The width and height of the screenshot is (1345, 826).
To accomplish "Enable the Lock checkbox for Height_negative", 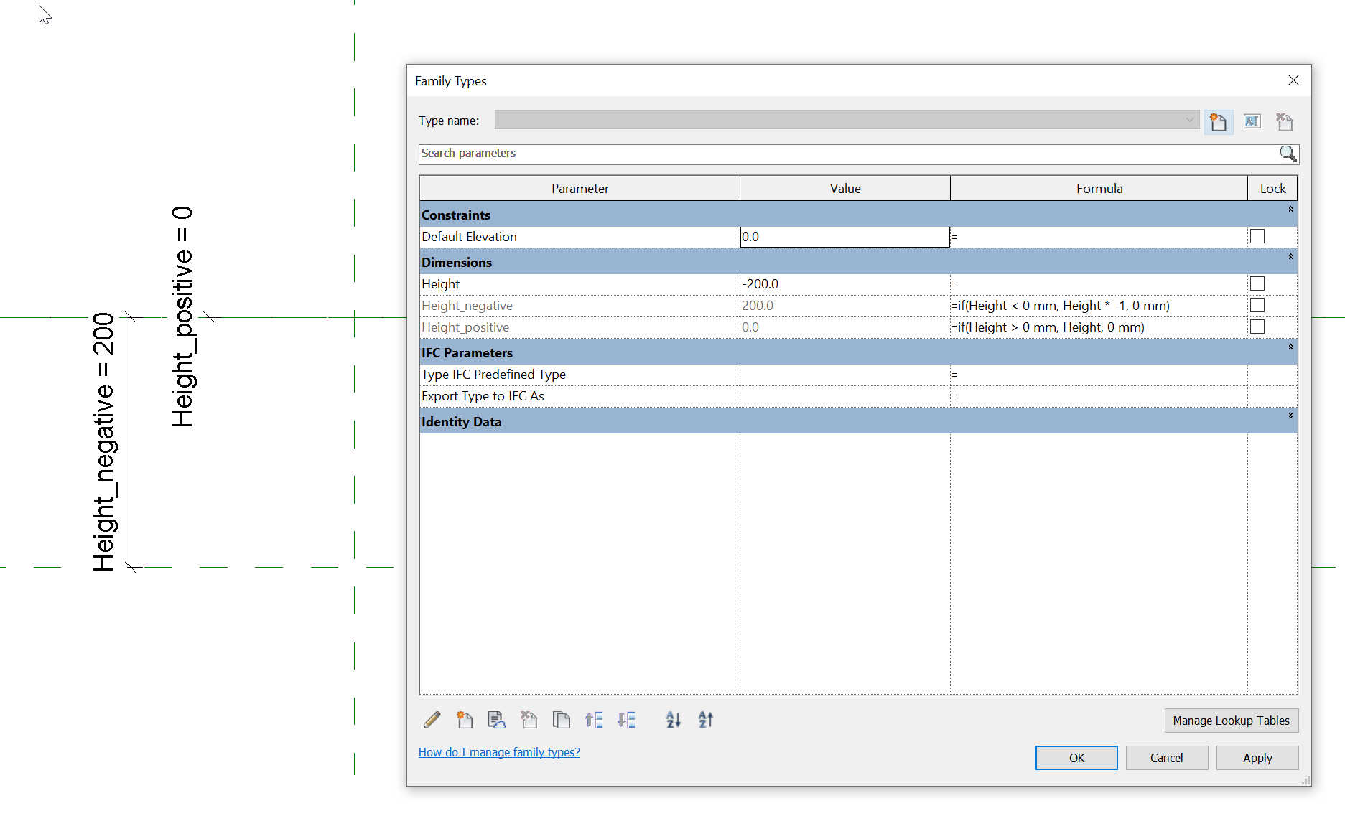I will pos(1257,305).
